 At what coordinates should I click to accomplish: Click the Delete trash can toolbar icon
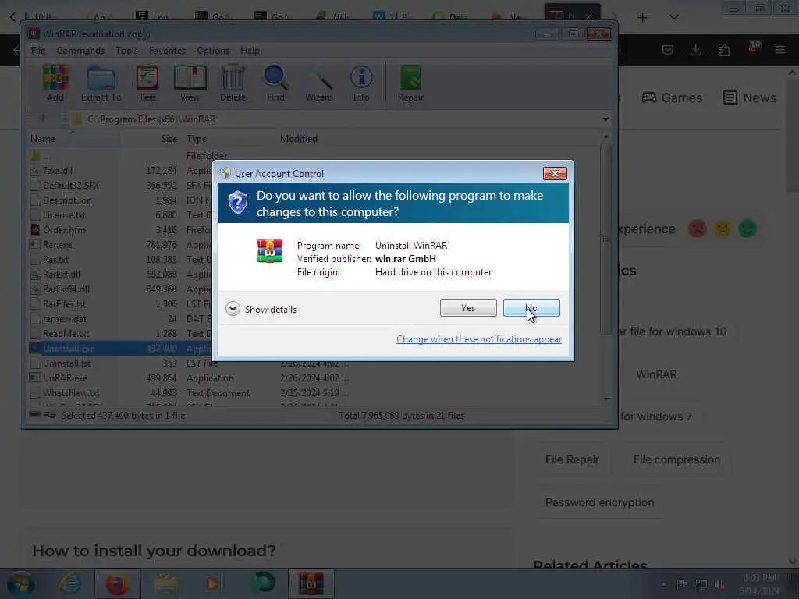pos(233,83)
